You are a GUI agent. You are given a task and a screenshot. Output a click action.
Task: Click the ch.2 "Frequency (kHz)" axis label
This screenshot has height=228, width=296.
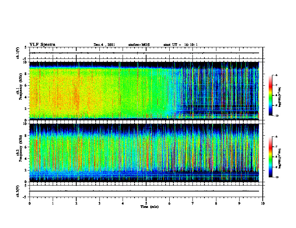click(x=21, y=148)
